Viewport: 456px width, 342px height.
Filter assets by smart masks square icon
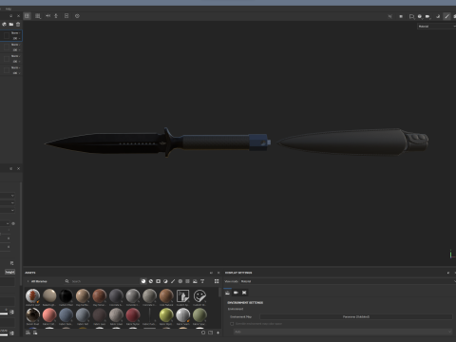(x=158, y=281)
